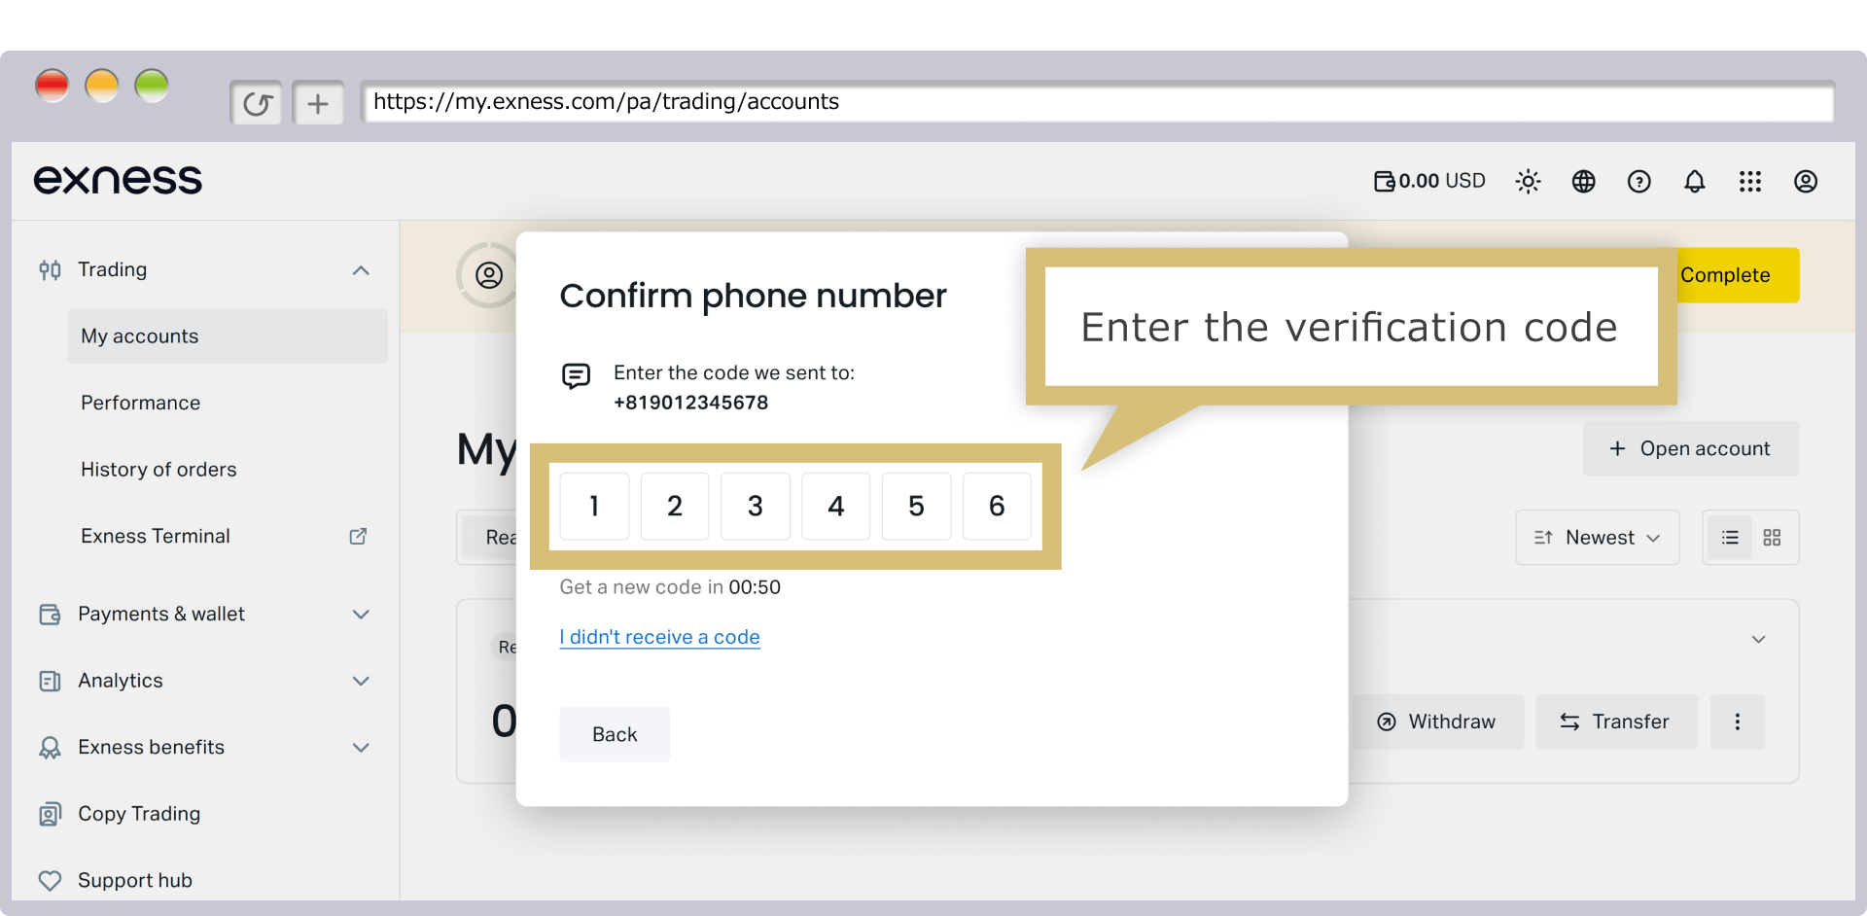Expand the Analytics sidebar section
The height and width of the screenshot is (916, 1867).
click(x=361, y=681)
